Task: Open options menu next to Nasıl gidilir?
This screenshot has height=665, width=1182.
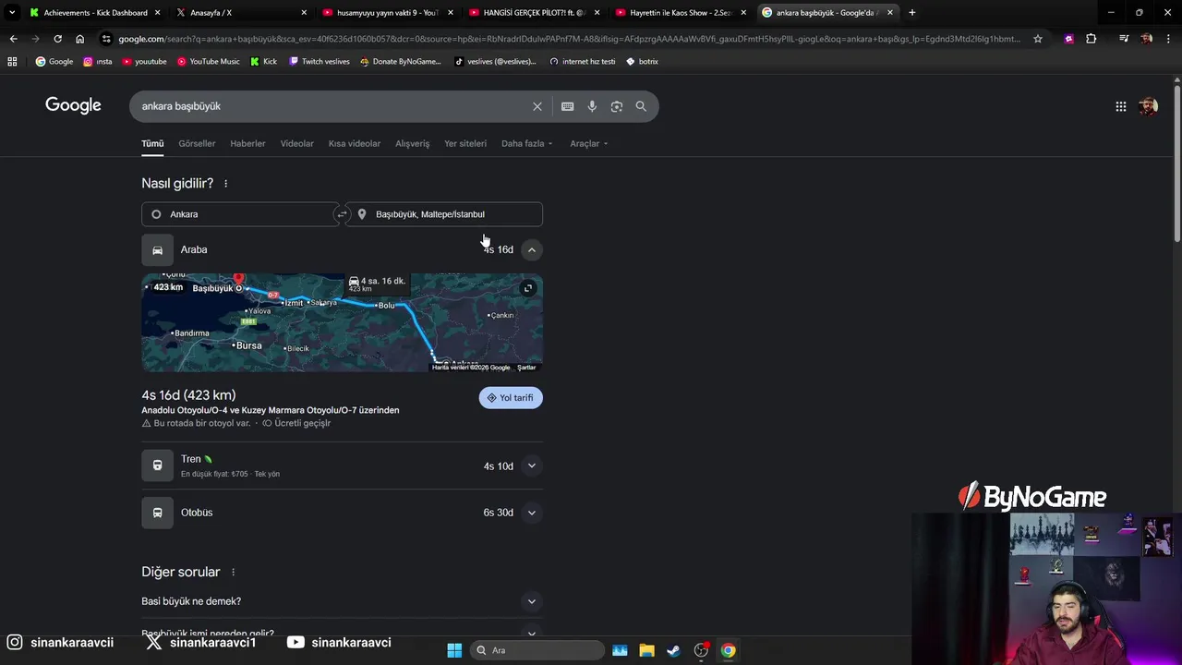Action: [225, 184]
